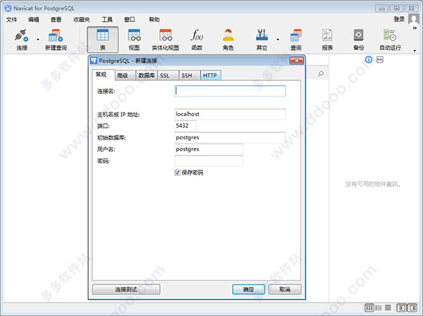Minimize the Navicat window
This screenshot has width=423, height=316.
pos(381,8)
